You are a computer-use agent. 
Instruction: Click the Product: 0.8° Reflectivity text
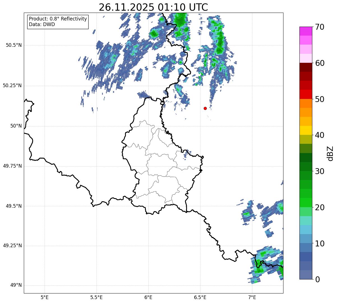58,19
